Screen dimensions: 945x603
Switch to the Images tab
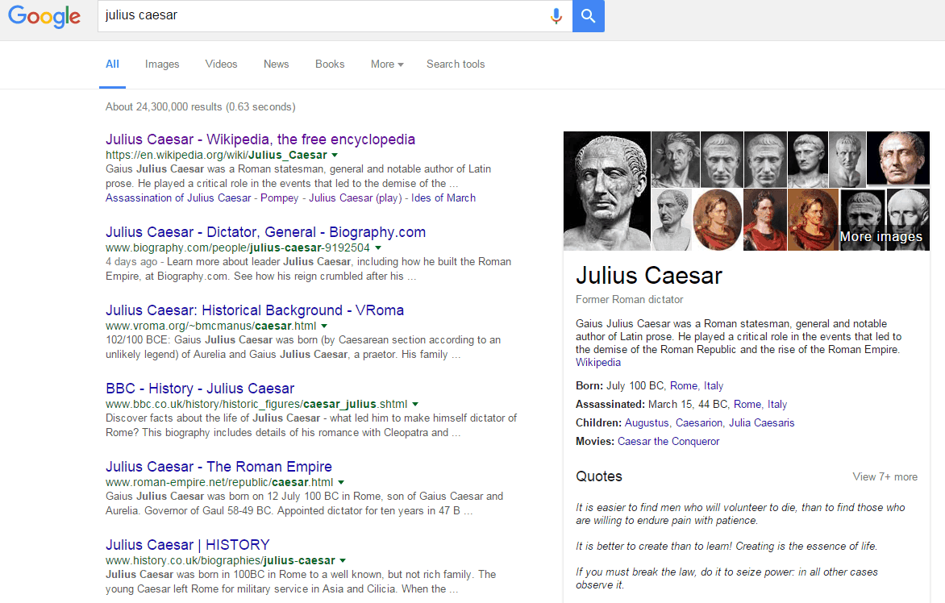[x=162, y=64]
